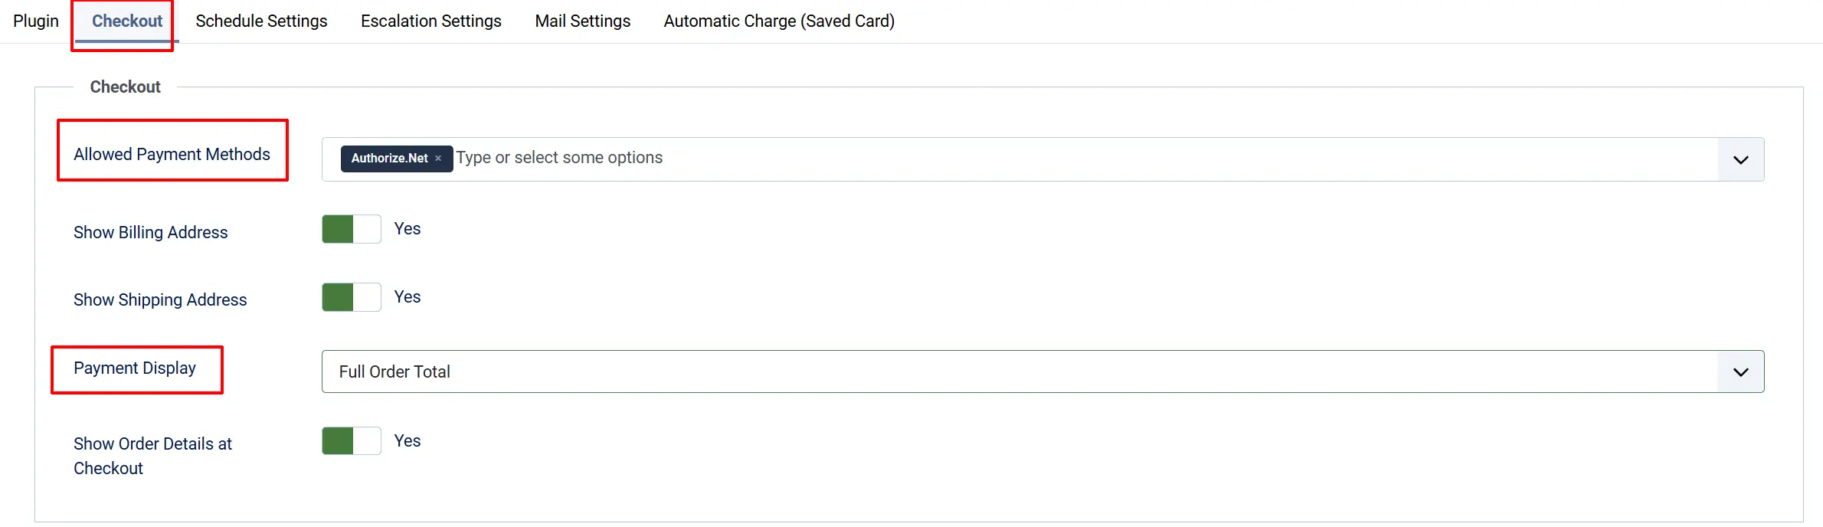Viewport: 1823px width, 527px height.
Task: Toggle the Show Shipping Address switch
Action: (x=351, y=297)
